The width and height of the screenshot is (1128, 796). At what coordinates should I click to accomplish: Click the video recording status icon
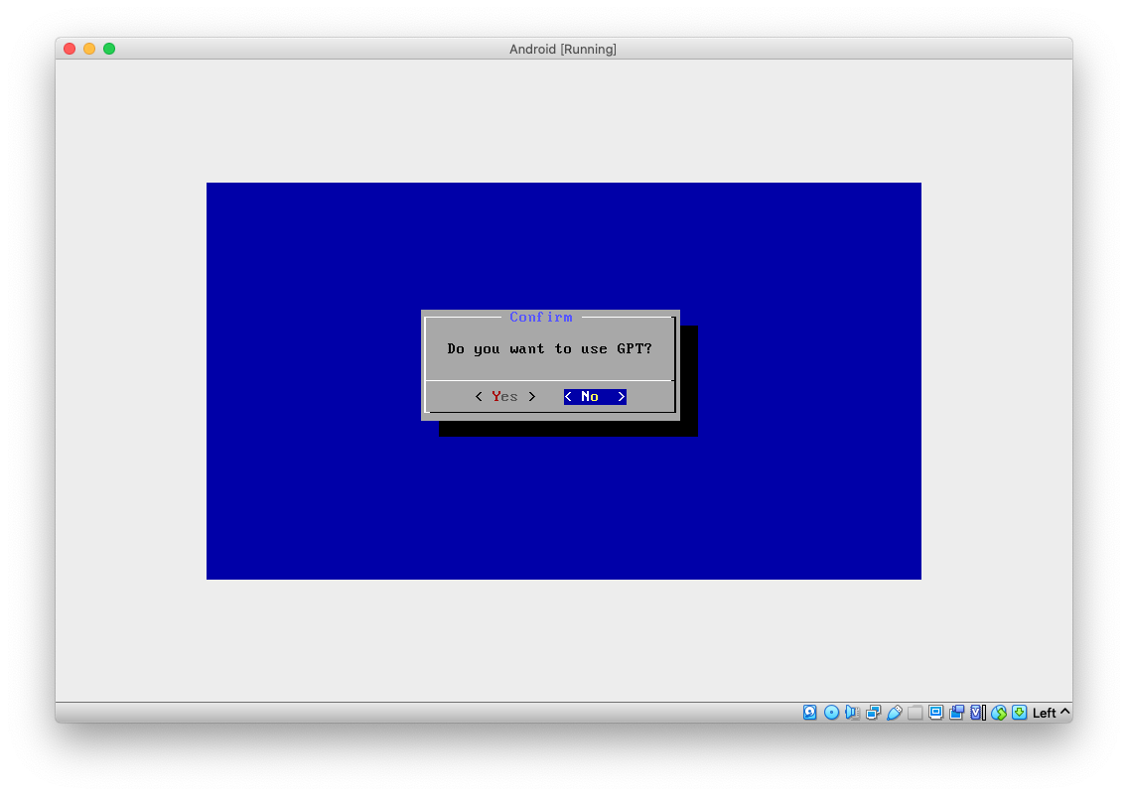(x=955, y=712)
